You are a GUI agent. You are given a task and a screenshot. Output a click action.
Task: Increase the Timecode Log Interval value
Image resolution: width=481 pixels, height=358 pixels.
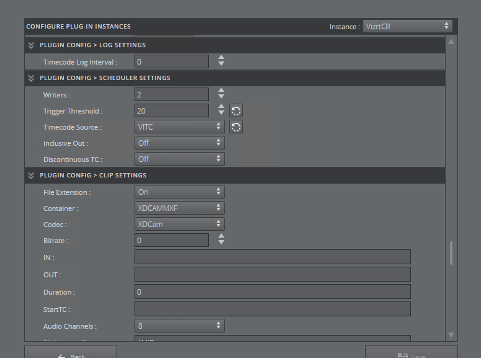[x=221, y=58]
